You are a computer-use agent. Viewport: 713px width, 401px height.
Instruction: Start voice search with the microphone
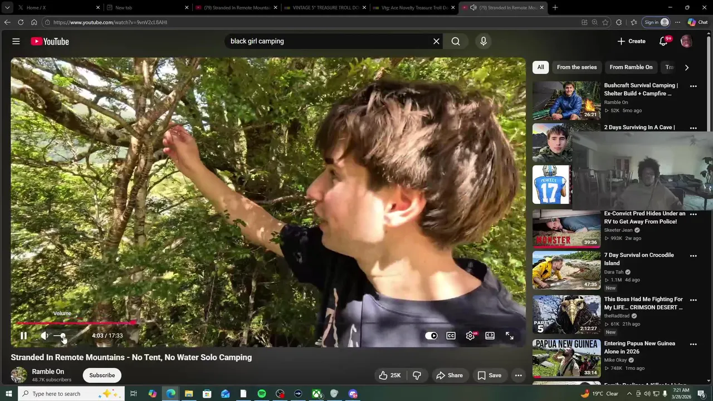[x=484, y=41]
